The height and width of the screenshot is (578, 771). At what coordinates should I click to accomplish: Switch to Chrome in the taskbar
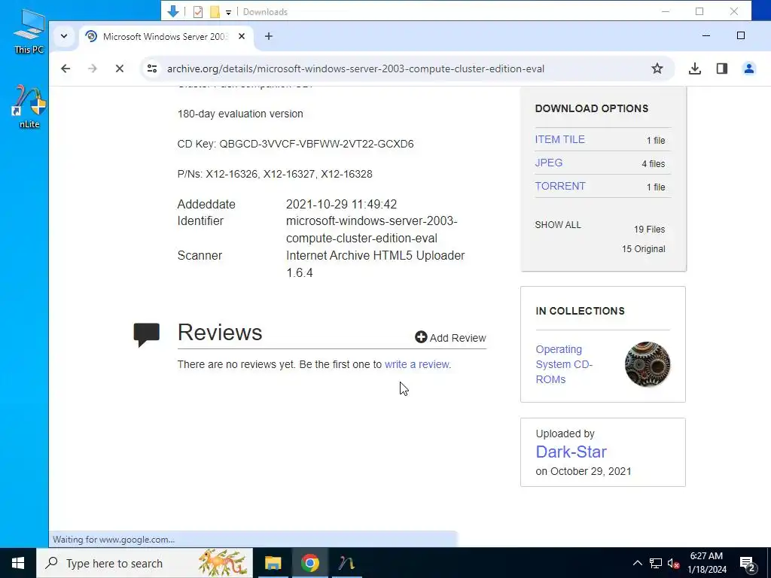[x=309, y=563]
